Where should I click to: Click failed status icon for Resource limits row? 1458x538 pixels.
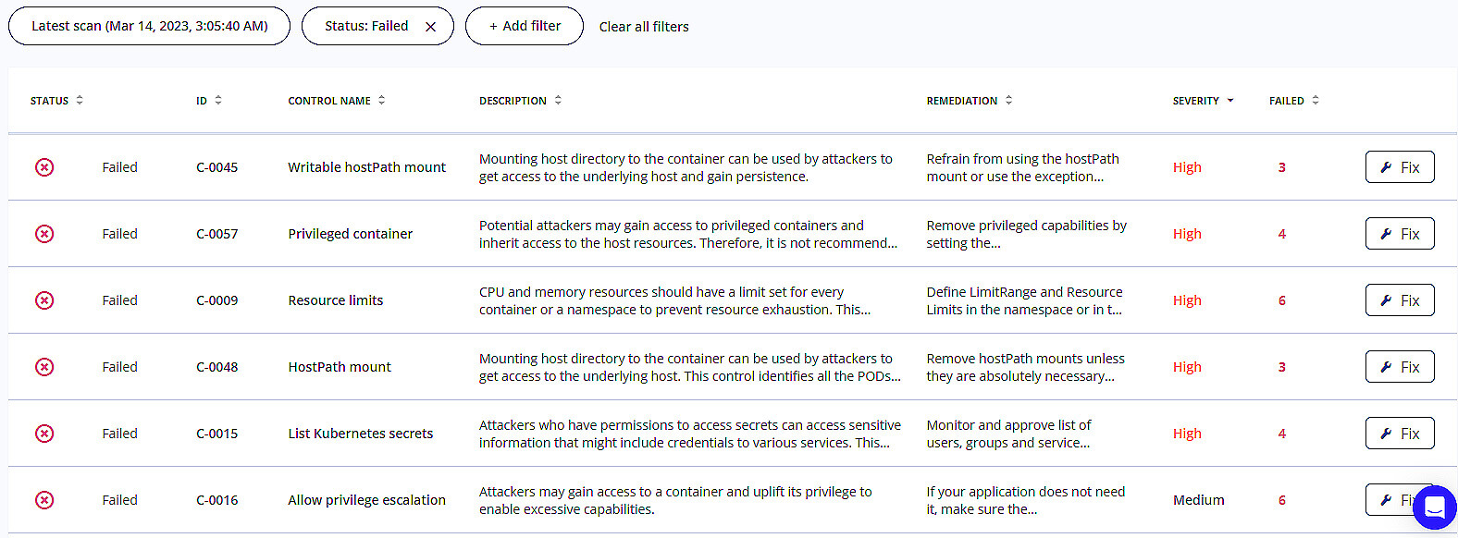point(44,300)
